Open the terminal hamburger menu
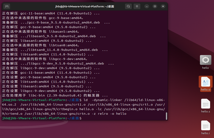Image resolution: width=214 pixels, height=138 pixels. [137, 6]
